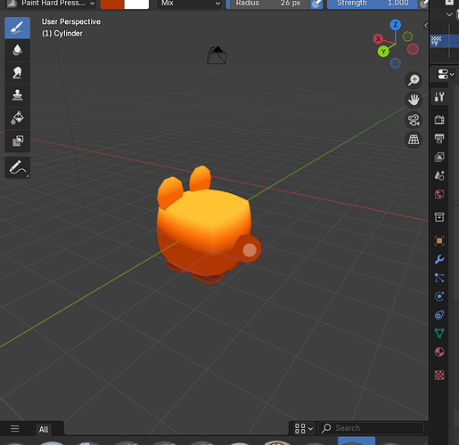Select the All catalog tab
Image resolution: width=459 pixels, height=445 pixels.
tap(44, 429)
